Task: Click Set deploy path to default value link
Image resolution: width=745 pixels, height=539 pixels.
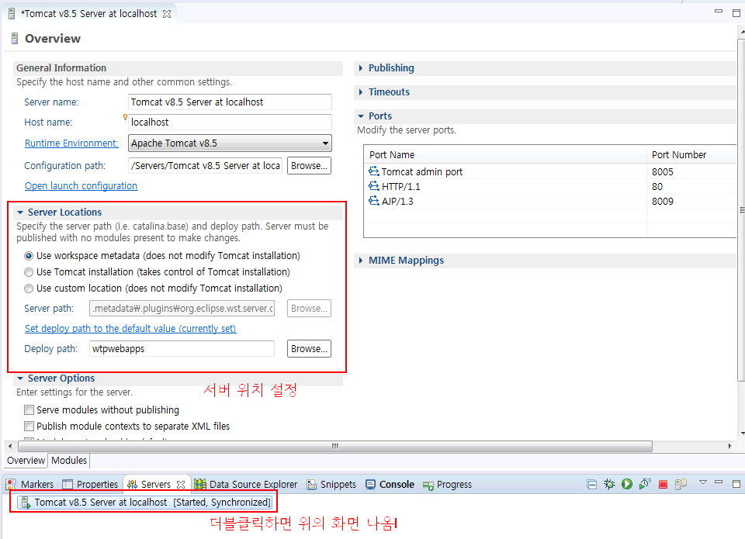Action: 130,328
